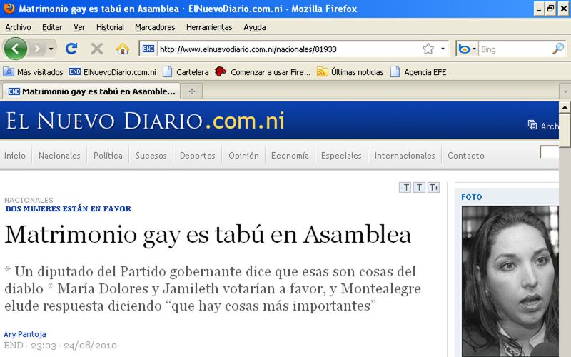The height and width of the screenshot is (357, 571).
Task: Open the Herramientas menu
Action: [x=209, y=27]
